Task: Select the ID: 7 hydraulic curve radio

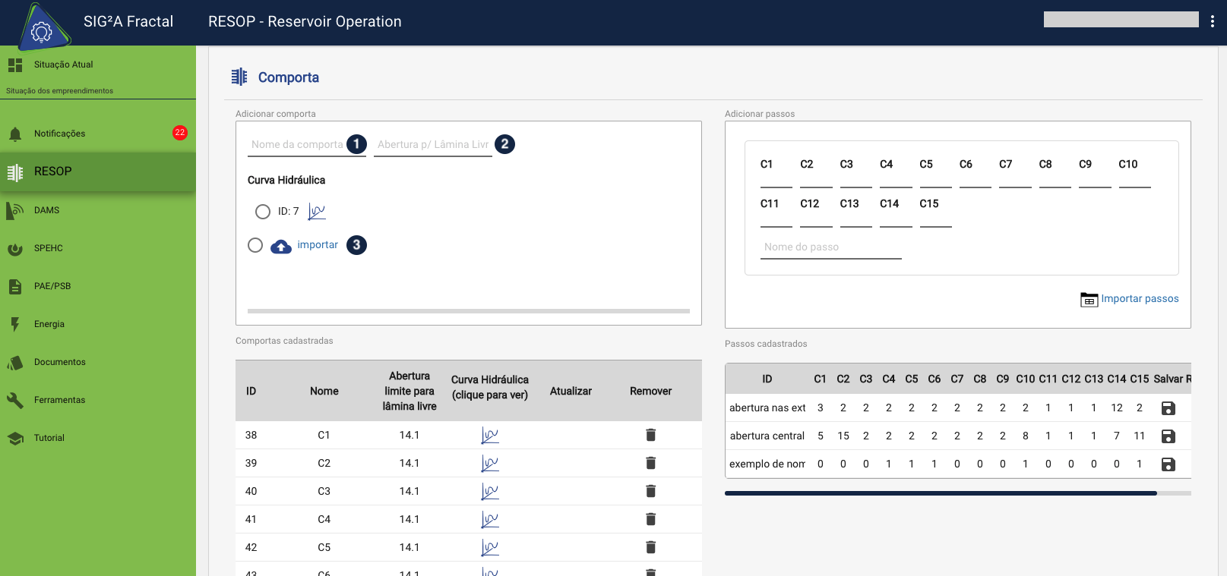Action: 263,212
